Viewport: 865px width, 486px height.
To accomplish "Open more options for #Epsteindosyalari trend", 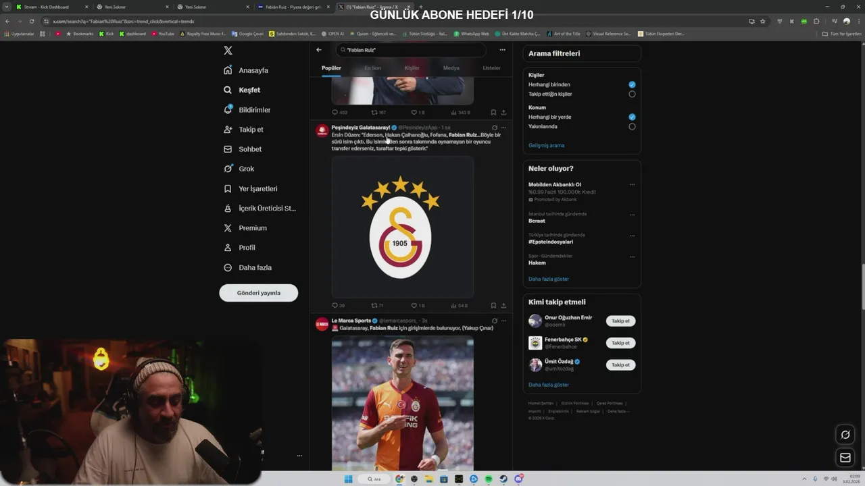I will (x=632, y=236).
